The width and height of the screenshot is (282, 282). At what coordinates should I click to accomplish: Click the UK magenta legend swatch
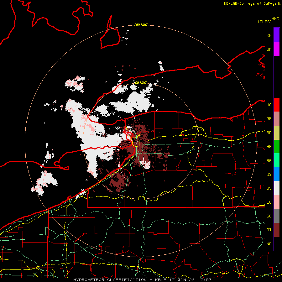[x=277, y=49]
